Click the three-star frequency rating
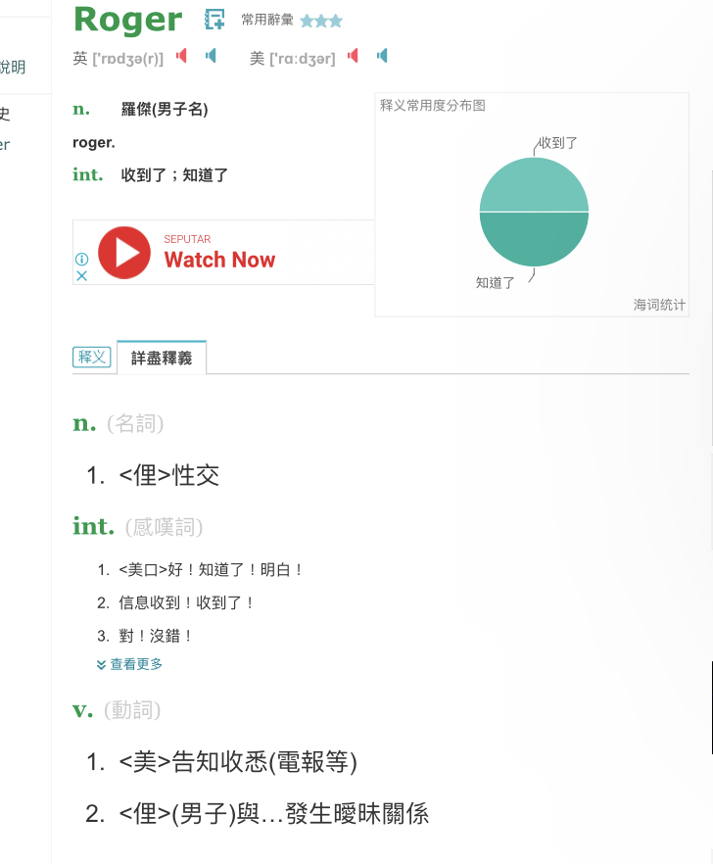 coord(321,21)
